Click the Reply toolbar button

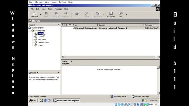point(46,14)
